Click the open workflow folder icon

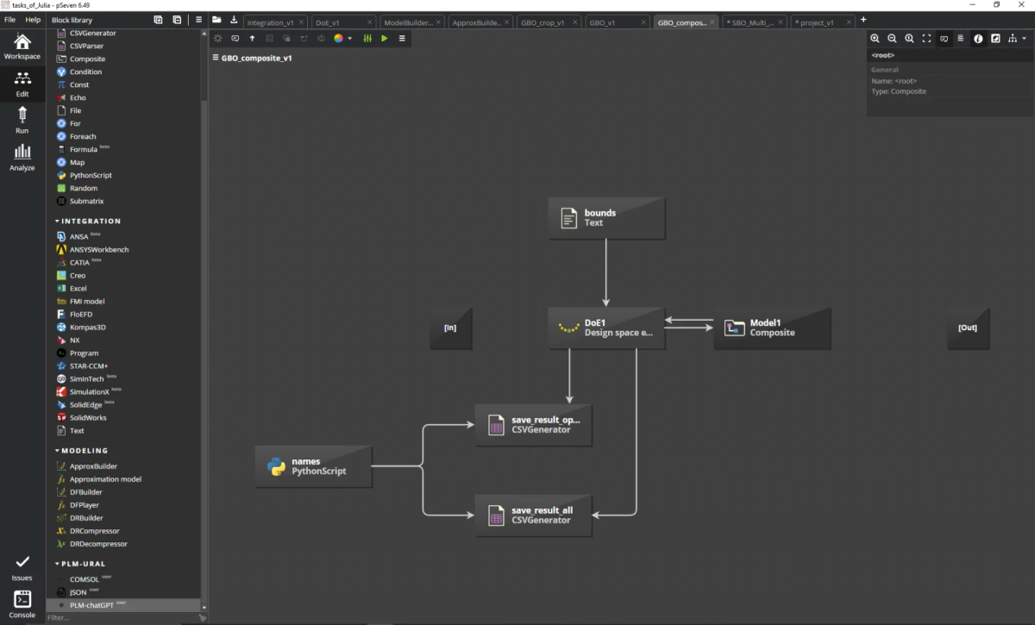pyautogui.click(x=216, y=19)
